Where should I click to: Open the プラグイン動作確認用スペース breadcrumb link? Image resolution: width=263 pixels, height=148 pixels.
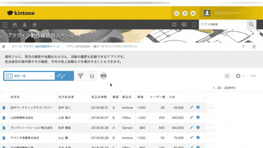tap(41, 46)
